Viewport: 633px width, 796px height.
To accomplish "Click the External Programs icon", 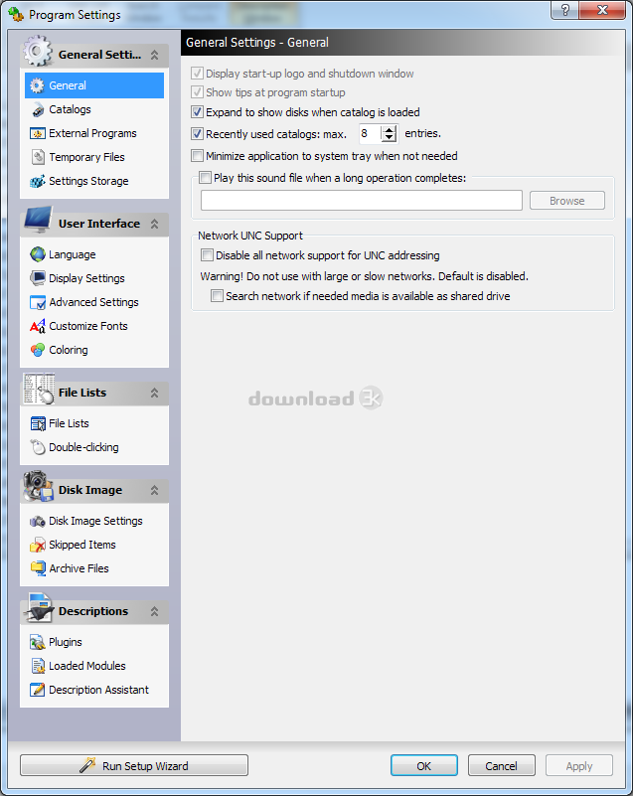I will (38, 133).
